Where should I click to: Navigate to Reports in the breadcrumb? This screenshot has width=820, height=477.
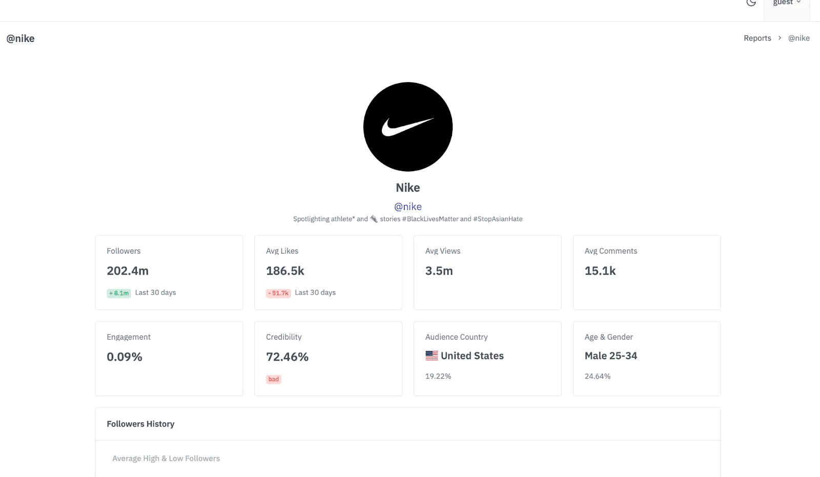757,38
